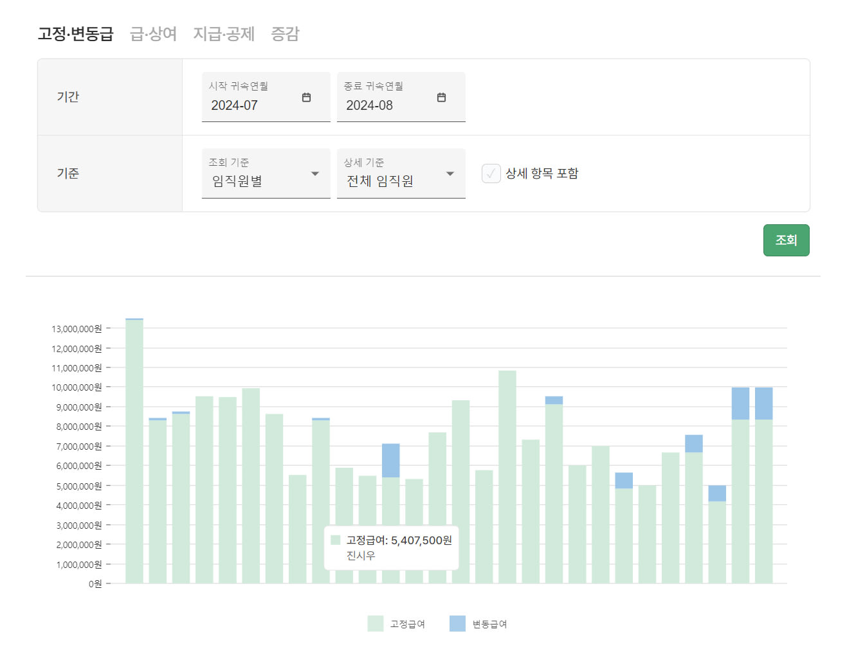Click the 기간 row label
The image size is (847, 656).
[x=68, y=97]
